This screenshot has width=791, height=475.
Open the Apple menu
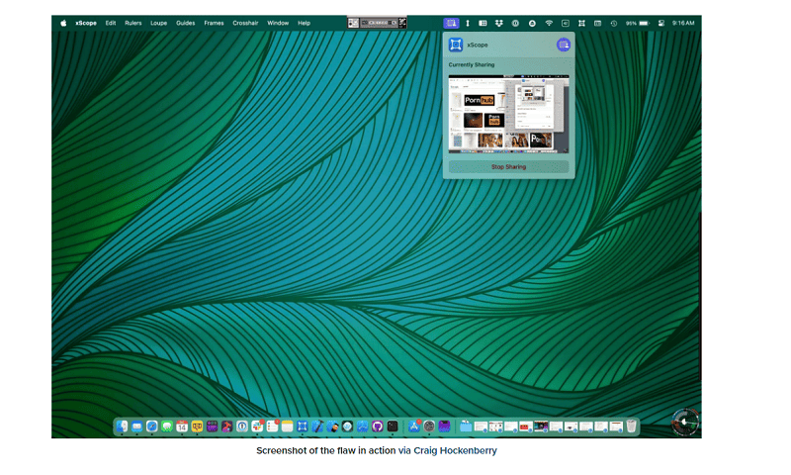click(63, 23)
